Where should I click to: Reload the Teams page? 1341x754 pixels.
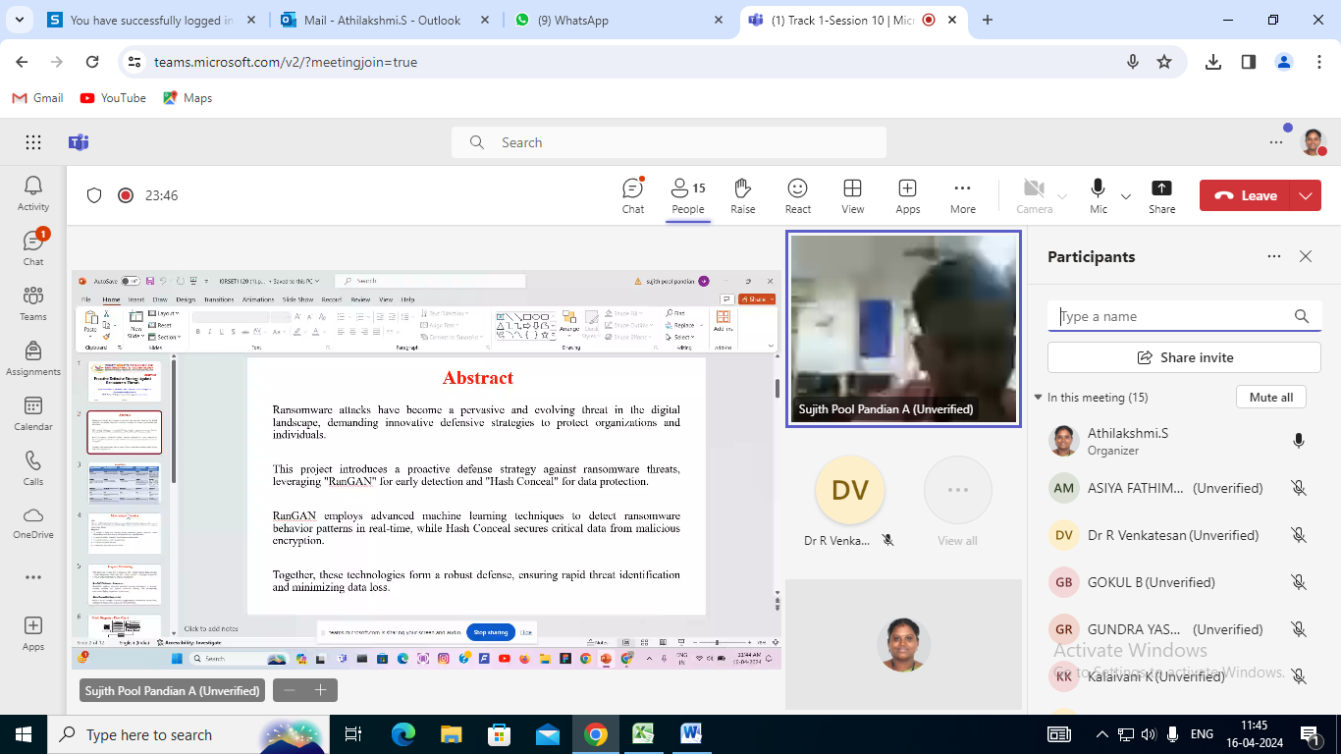click(x=92, y=62)
